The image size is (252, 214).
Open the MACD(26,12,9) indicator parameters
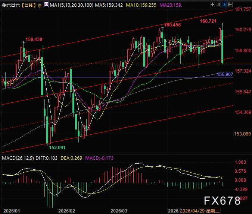coord(18,158)
